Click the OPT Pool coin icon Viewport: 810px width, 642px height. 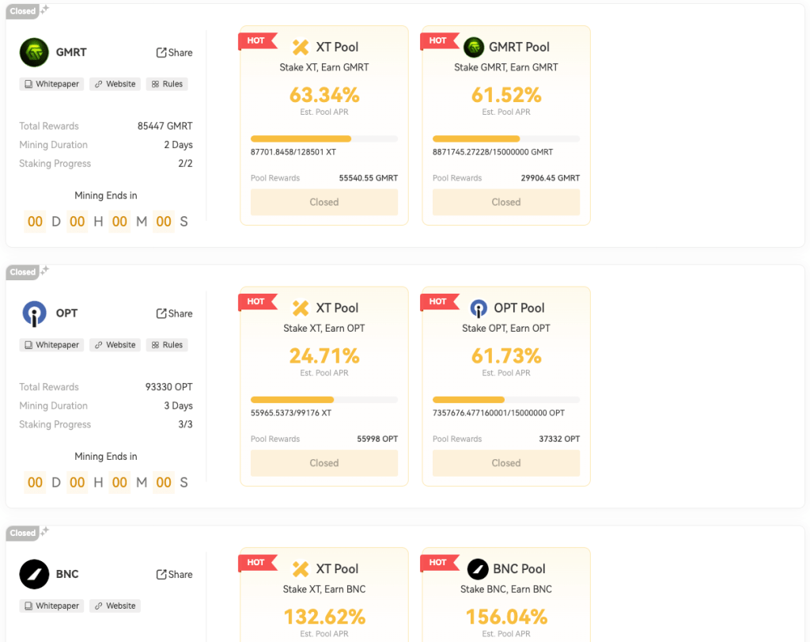click(478, 308)
